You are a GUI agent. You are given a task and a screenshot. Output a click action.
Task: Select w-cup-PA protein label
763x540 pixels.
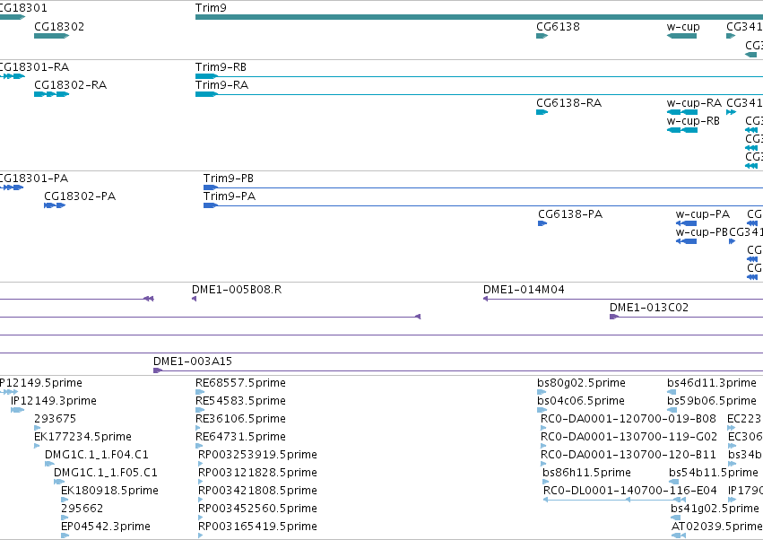[703, 214]
